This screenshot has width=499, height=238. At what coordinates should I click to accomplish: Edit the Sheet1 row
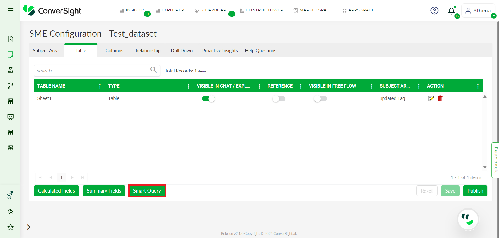pos(431,98)
